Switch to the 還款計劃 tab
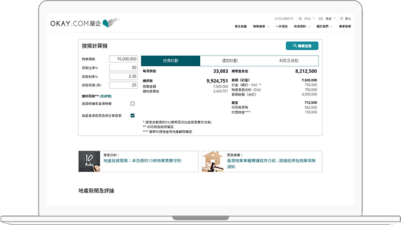The image size is (401, 225). click(230, 60)
